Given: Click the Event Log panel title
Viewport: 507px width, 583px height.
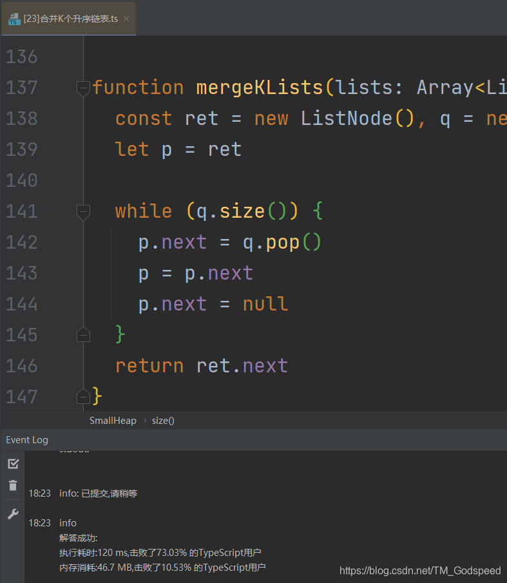Looking at the screenshot, I should (27, 440).
